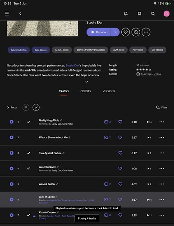This screenshot has width=174, height=226.
Task: Open lyrics icon beside Gaslighting Abbie
Action: coord(61,120)
